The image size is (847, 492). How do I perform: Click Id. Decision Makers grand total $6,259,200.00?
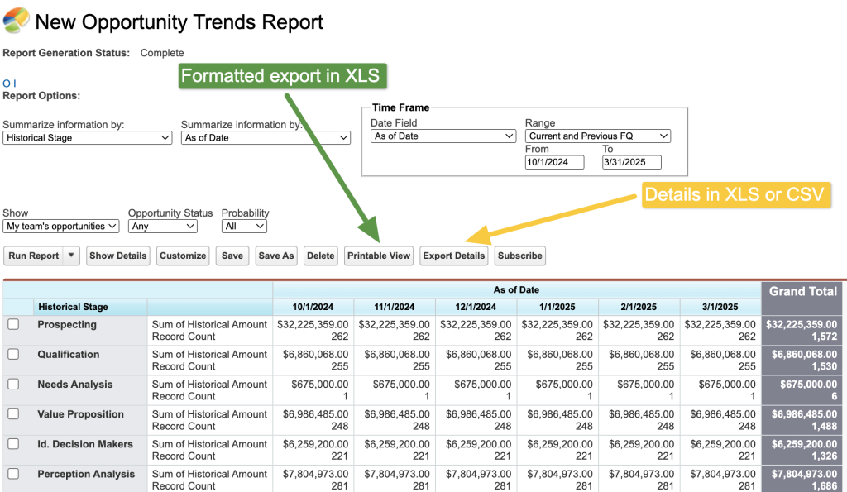pos(804,444)
